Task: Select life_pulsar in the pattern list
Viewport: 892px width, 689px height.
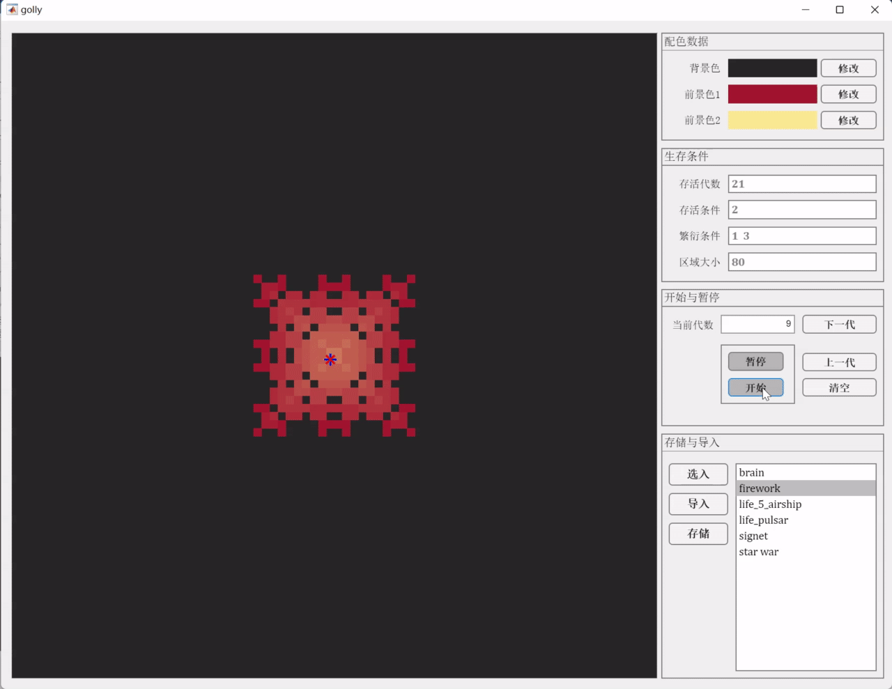Action: [806, 520]
